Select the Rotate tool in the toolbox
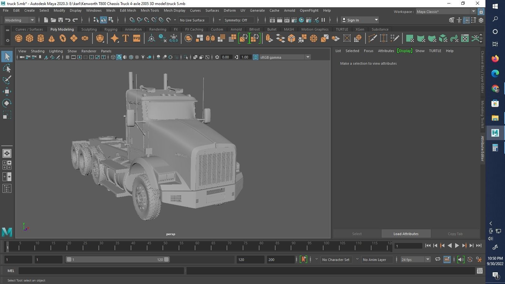Image resolution: width=505 pixels, height=284 pixels. coord(7,103)
